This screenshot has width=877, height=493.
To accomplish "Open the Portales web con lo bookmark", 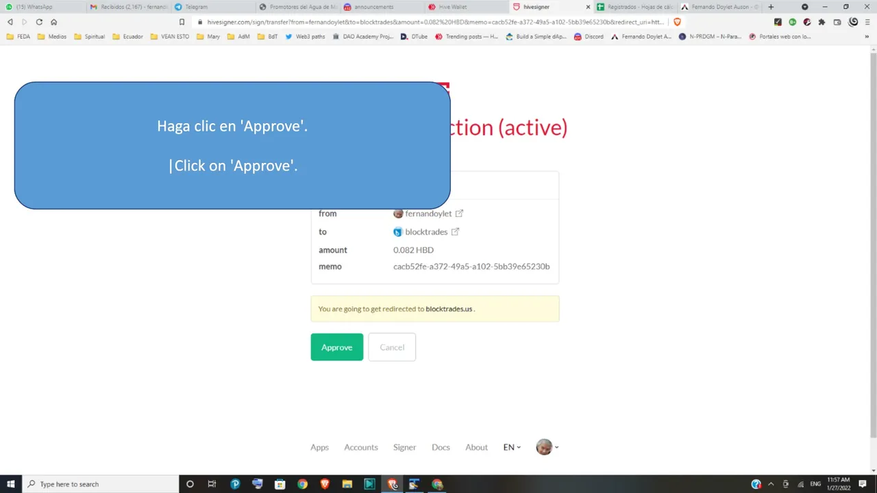I will (780, 36).
